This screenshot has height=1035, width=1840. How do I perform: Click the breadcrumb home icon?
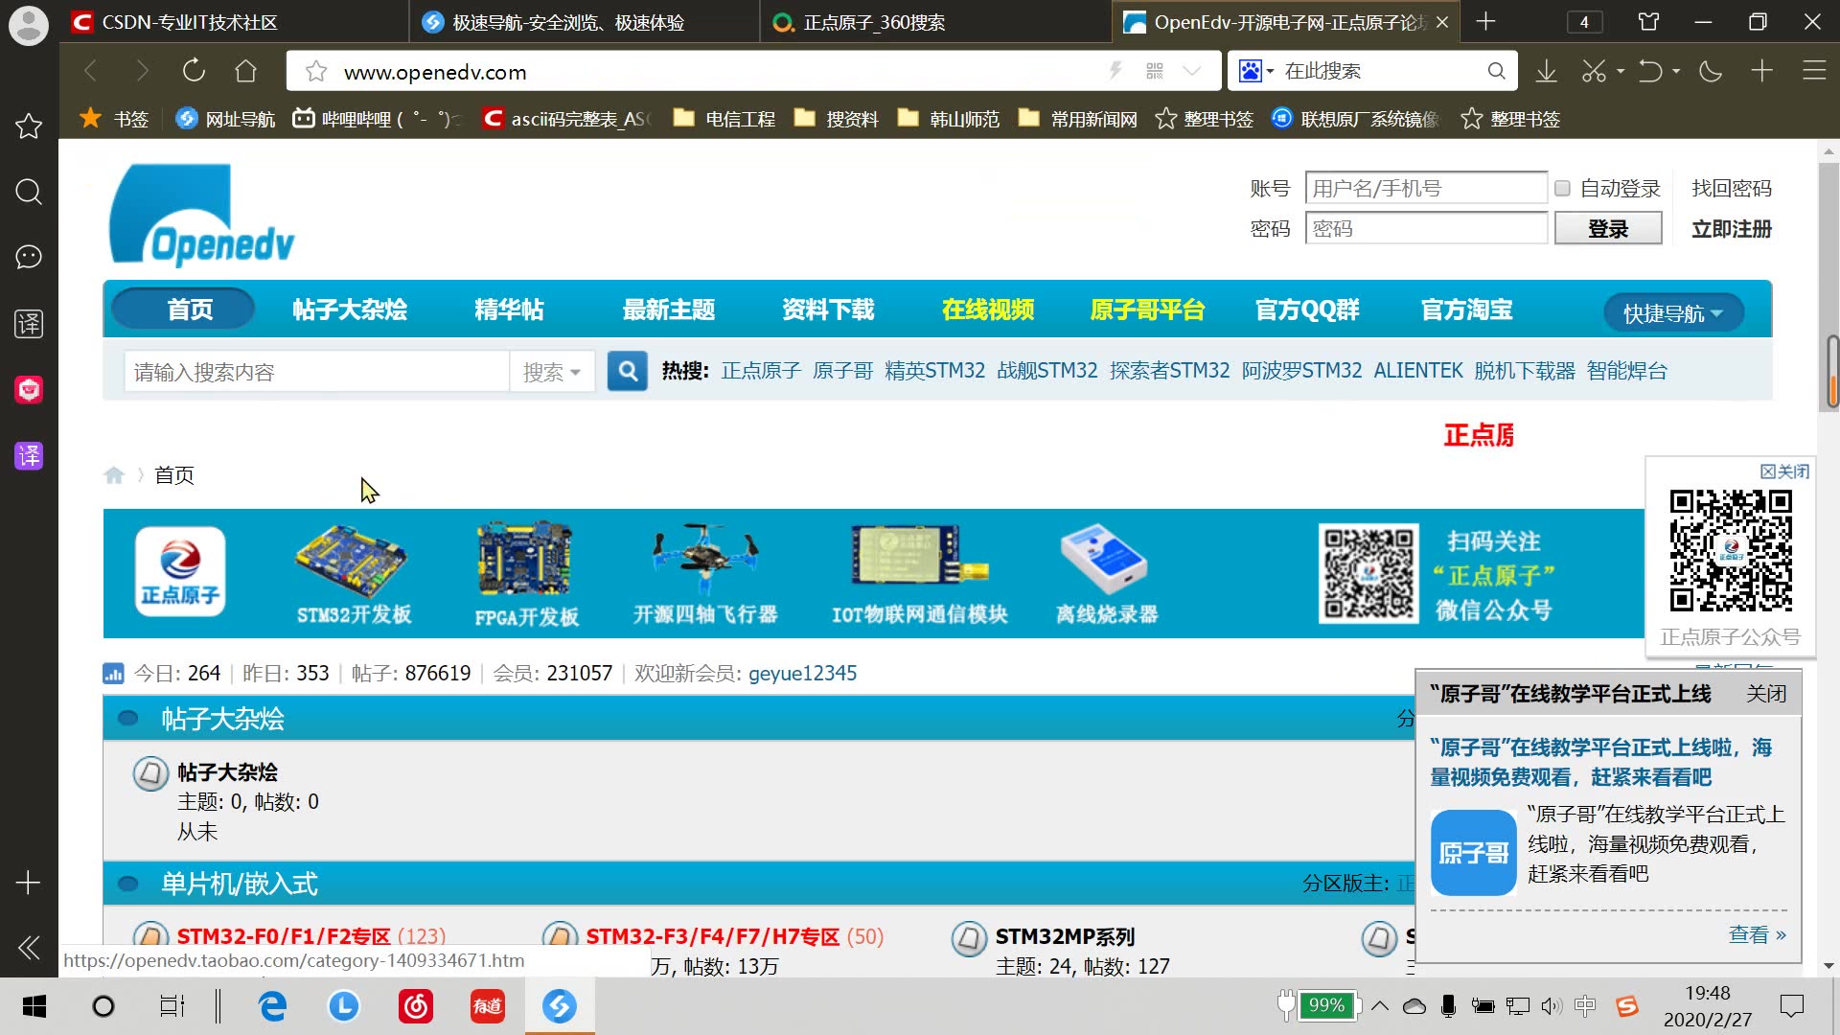(x=114, y=475)
